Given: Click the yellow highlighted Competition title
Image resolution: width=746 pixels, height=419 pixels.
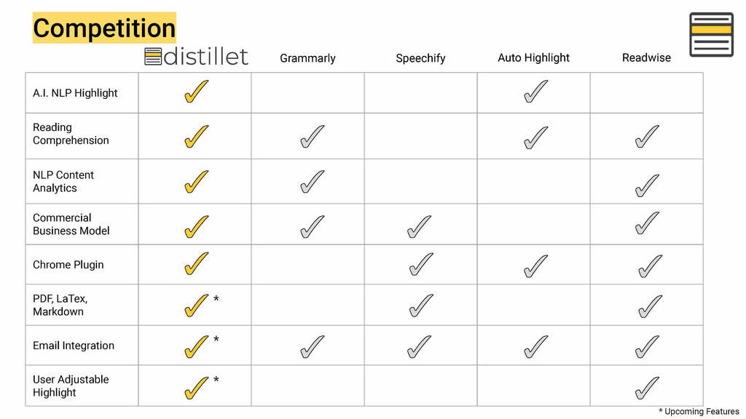Looking at the screenshot, I should click(x=104, y=28).
